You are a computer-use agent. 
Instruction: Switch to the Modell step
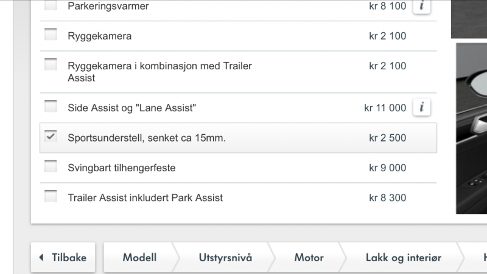point(139,258)
